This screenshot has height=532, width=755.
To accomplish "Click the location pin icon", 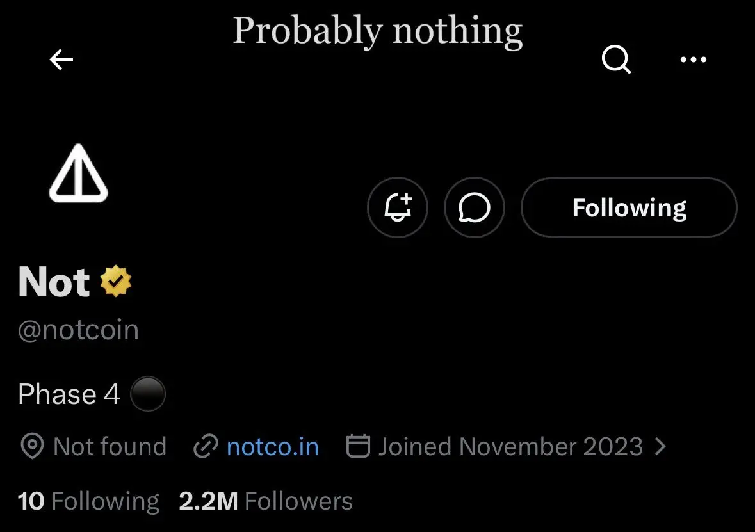I will coord(32,446).
